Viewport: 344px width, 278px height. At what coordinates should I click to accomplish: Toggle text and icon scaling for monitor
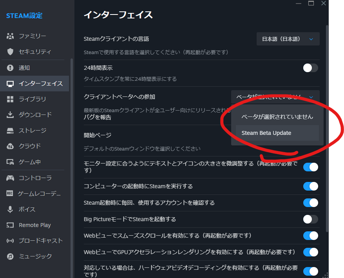(x=310, y=167)
